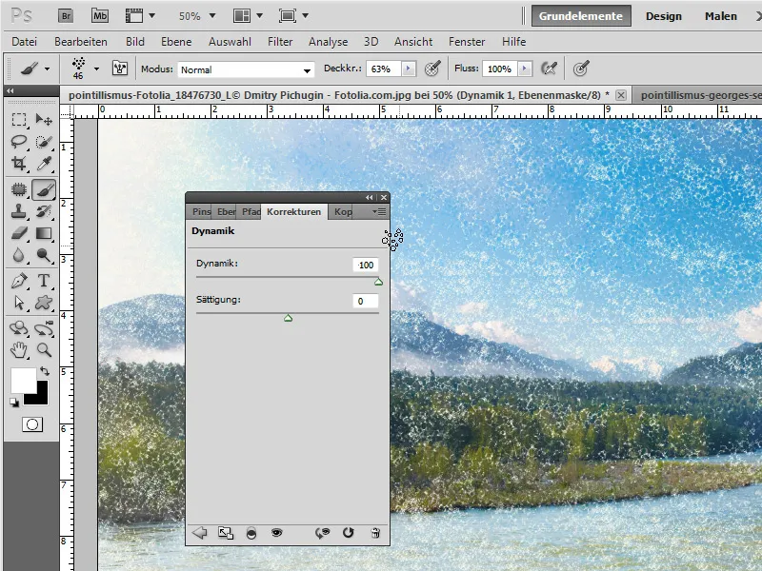Toggle tablet pressure for opacity

tap(432, 69)
